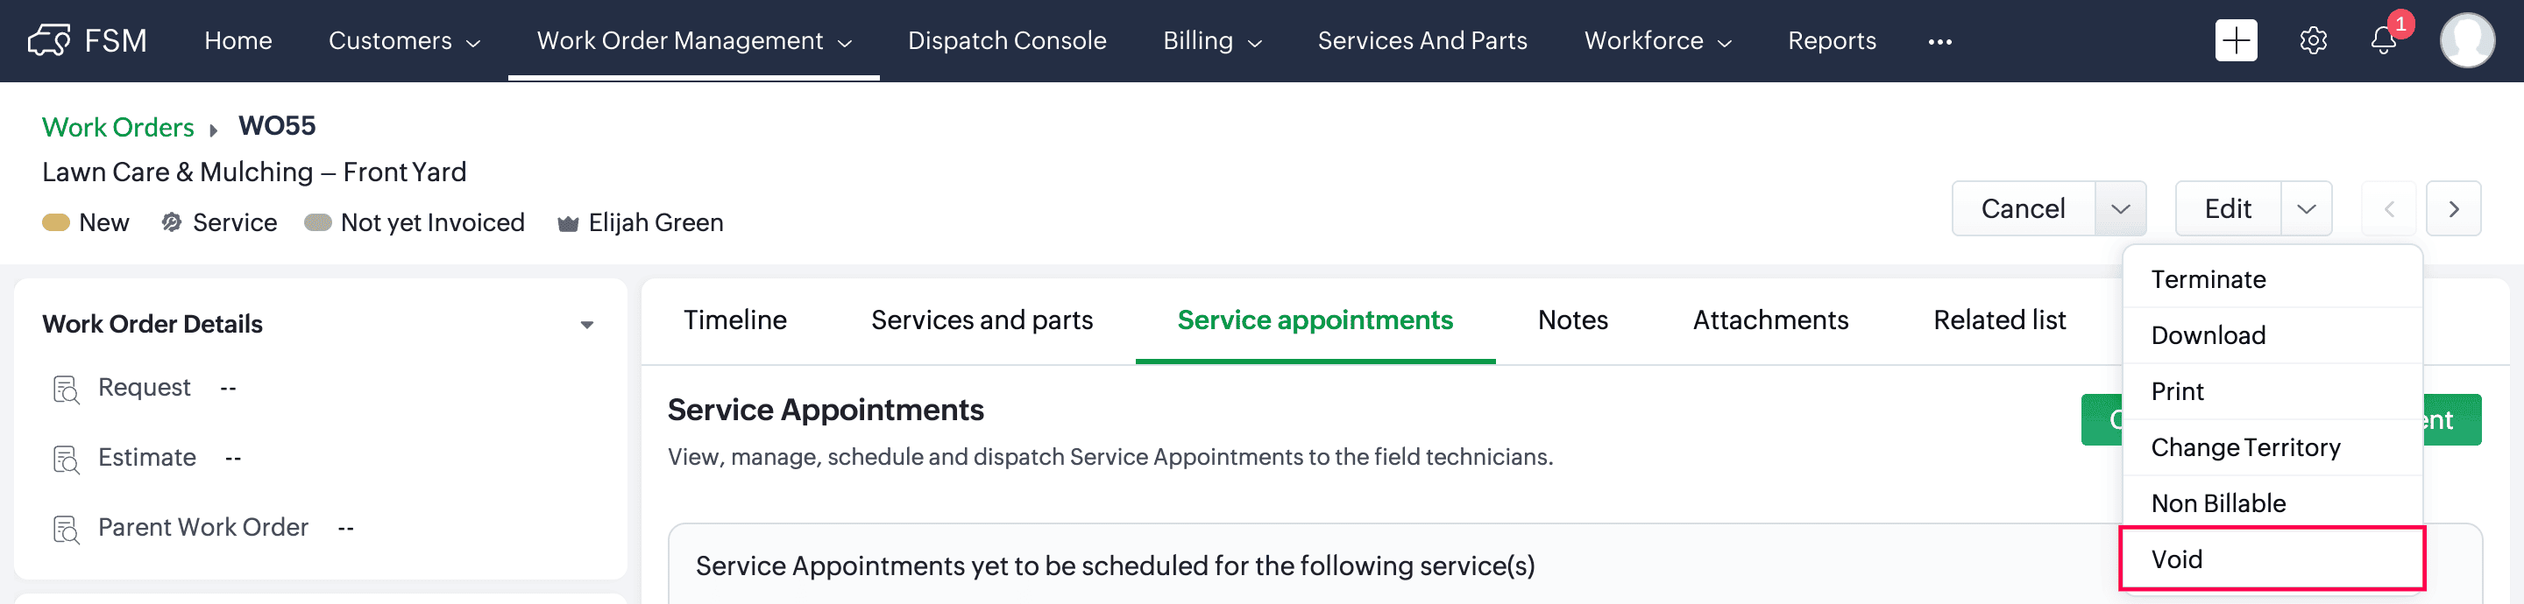Screen dimensions: 2524x604
Task: Open the Customers dropdown menu
Action: click(404, 41)
